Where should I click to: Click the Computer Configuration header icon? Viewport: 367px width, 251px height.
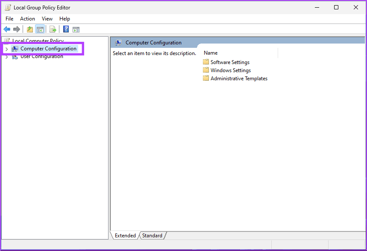[118, 43]
